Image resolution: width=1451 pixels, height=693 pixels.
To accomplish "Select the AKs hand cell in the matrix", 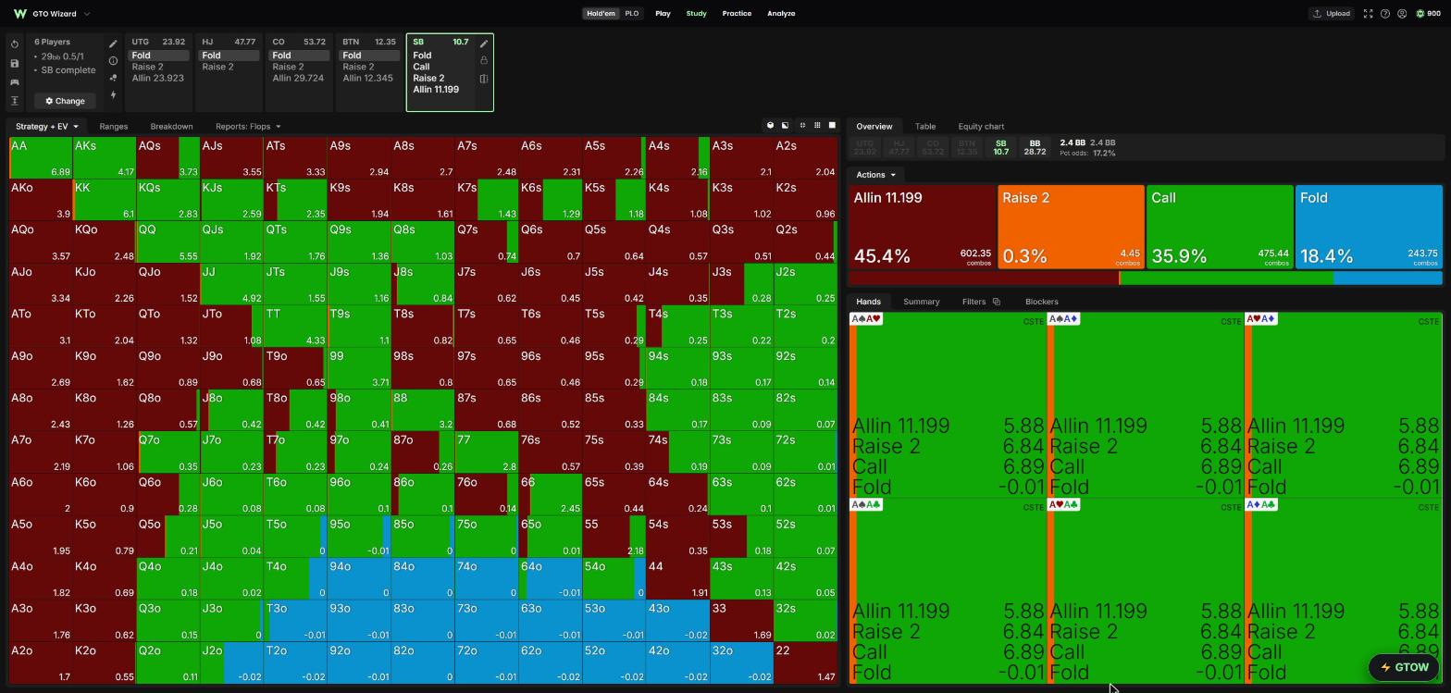I will point(105,158).
